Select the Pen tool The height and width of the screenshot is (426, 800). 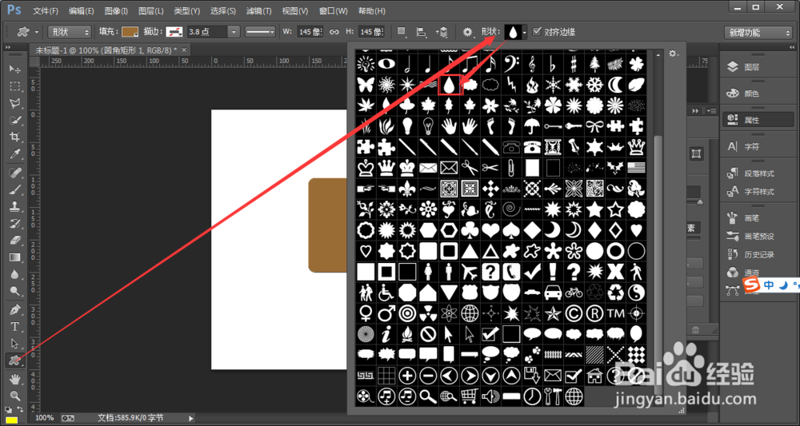click(x=15, y=309)
